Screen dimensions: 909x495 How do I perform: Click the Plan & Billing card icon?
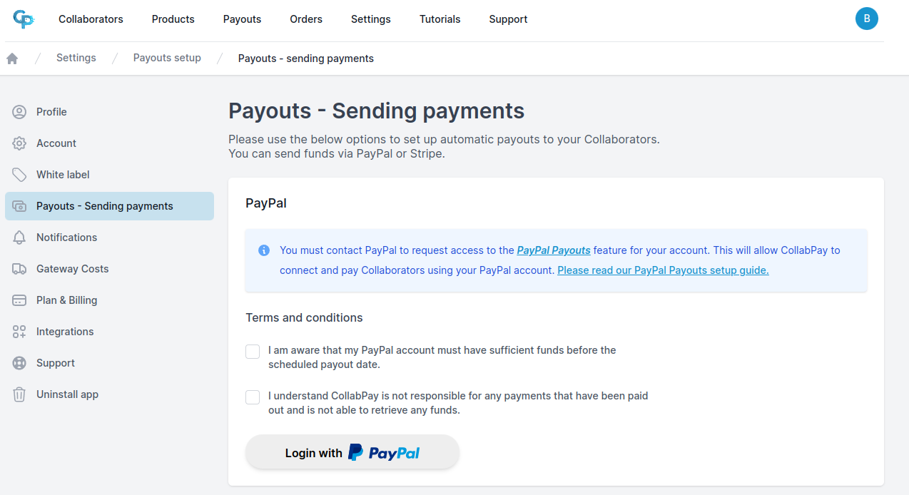point(19,300)
